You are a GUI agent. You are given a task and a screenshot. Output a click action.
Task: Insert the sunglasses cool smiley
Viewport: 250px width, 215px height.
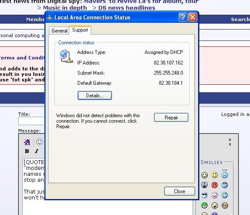click(204, 195)
